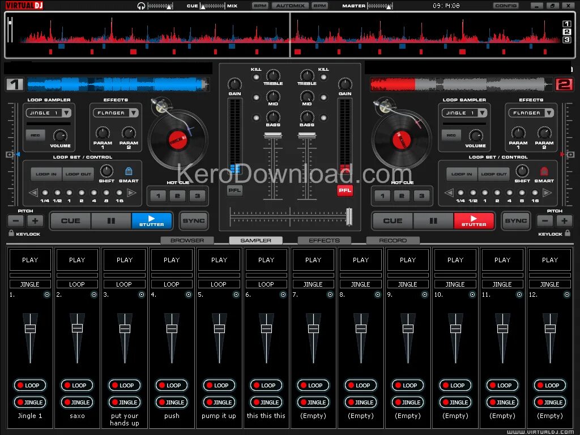This screenshot has height=435, width=580.
Task: Click the headphones volume icon
Action: pos(141,6)
